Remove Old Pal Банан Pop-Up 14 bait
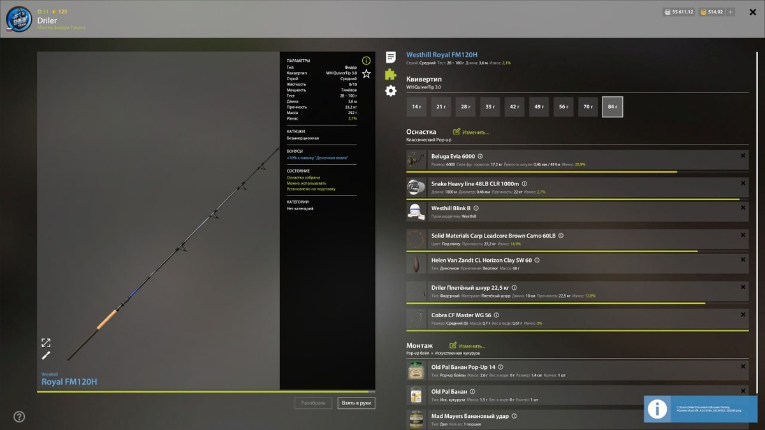This screenshot has width=765, height=430. pyautogui.click(x=743, y=367)
